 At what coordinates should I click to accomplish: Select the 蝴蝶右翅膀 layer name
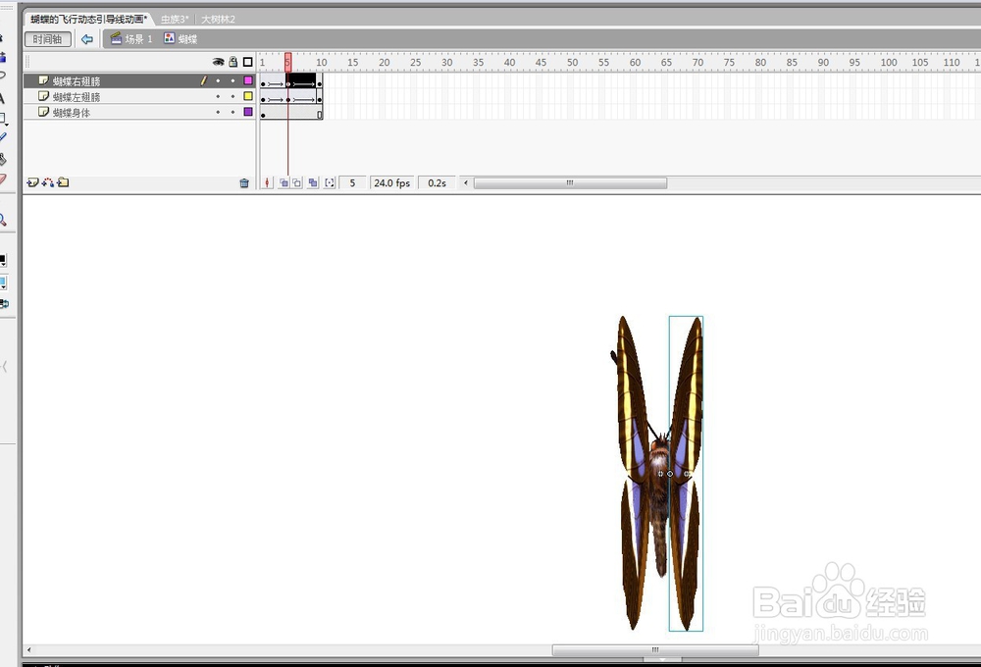click(x=77, y=81)
